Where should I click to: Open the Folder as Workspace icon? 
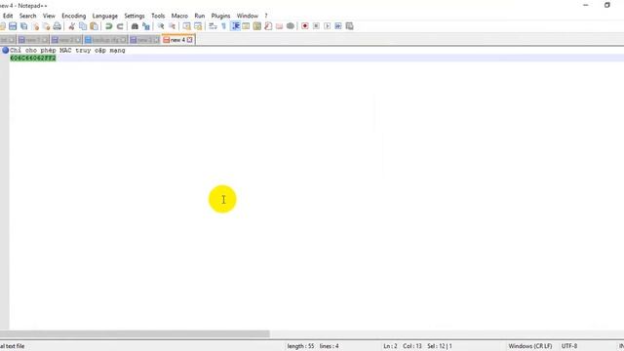280,26
